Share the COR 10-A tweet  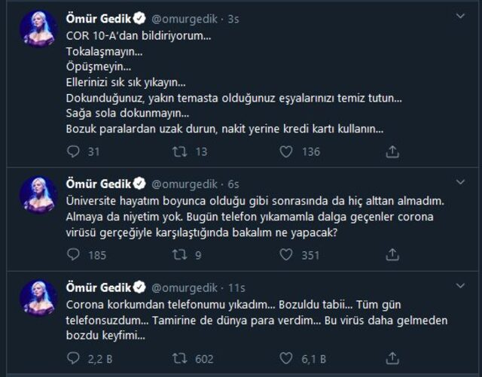coord(392,151)
